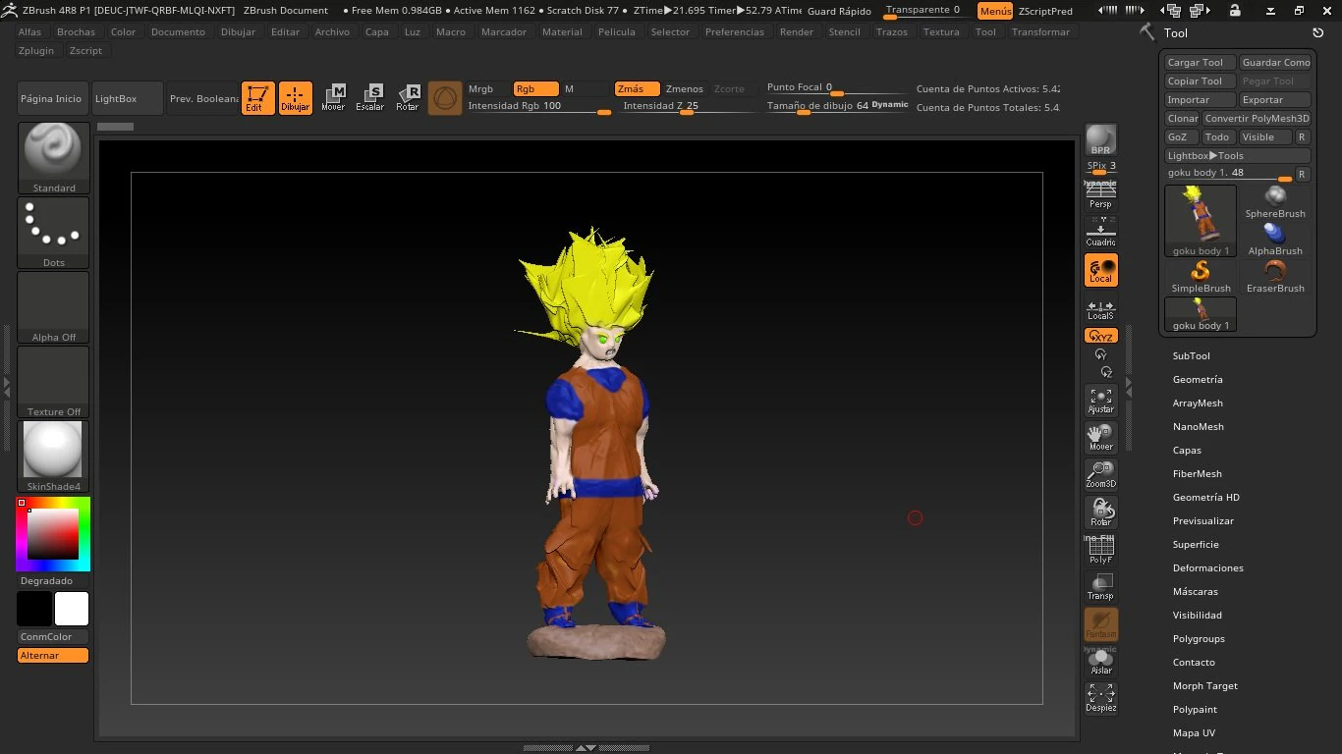Expand the Máscaras section
The image size is (1342, 754).
point(1195,592)
